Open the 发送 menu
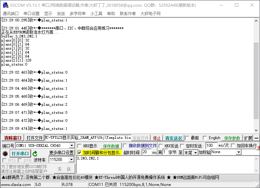Viewport: 260px width, 188px height. click(x=61, y=14)
